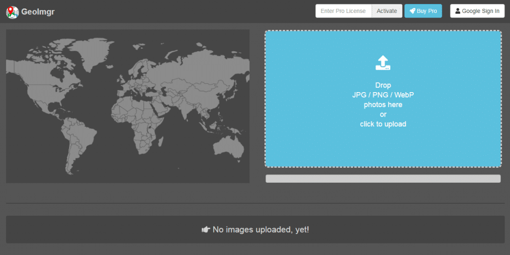
Task: Click the 'photos here' text
Action: point(383,105)
